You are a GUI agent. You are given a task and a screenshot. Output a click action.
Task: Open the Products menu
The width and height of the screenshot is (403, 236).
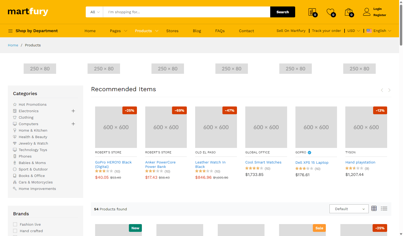[x=147, y=31]
